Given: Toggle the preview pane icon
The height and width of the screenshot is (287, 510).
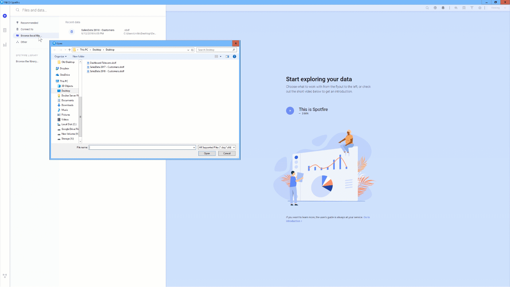Looking at the screenshot, I should coord(228,57).
